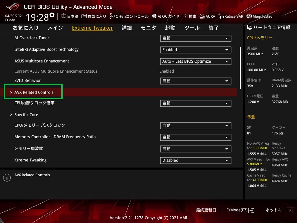Click the 32768 MB capacity value

(280, 102)
